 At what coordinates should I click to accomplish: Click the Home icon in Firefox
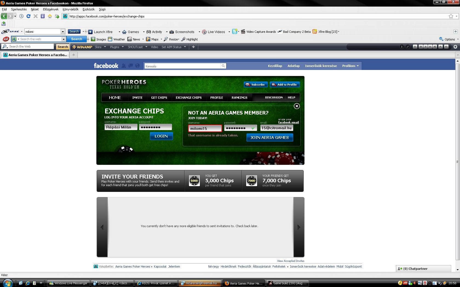(x=50, y=16)
